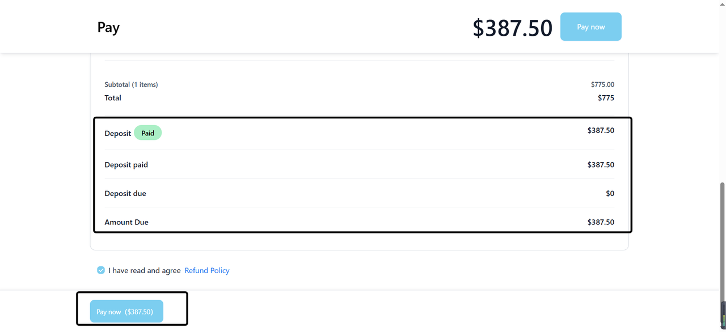Click the Deposit due row label
Screen dimensions: 726x332
click(x=125, y=194)
